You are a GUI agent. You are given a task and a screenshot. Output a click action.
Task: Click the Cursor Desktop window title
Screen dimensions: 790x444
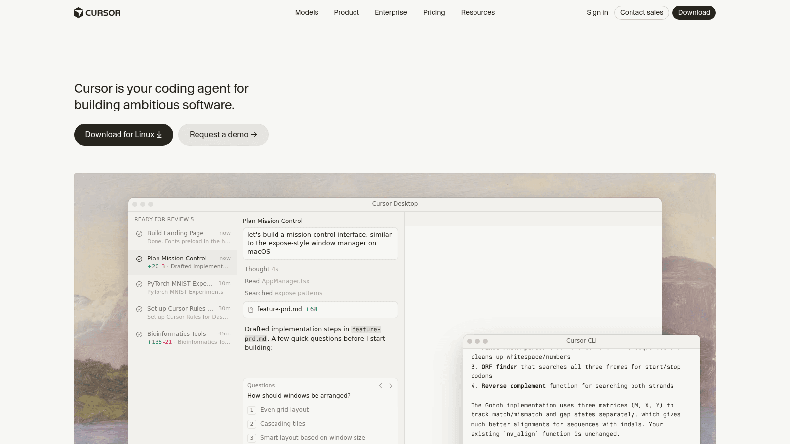coord(395,204)
